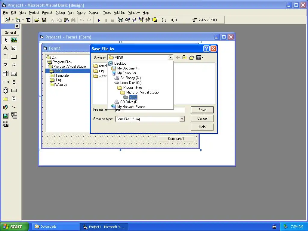Click the Add Form toolbar icon
Screen dimensions: 308x231
(x=18, y=20)
